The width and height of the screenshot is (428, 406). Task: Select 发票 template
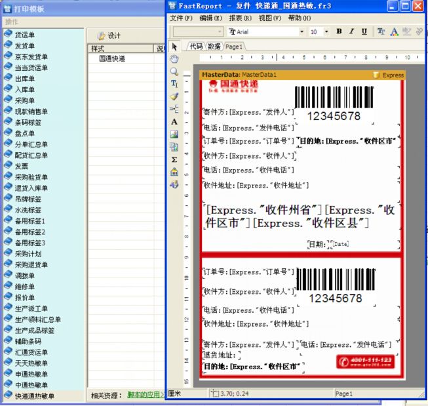(21, 166)
